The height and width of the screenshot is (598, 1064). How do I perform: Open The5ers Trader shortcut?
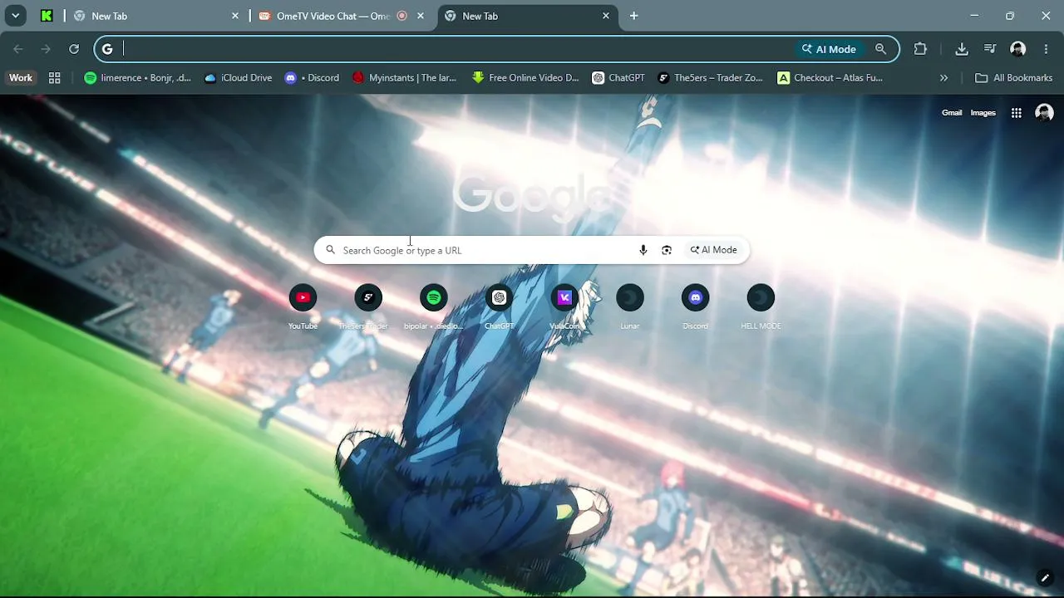click(368, 306)
